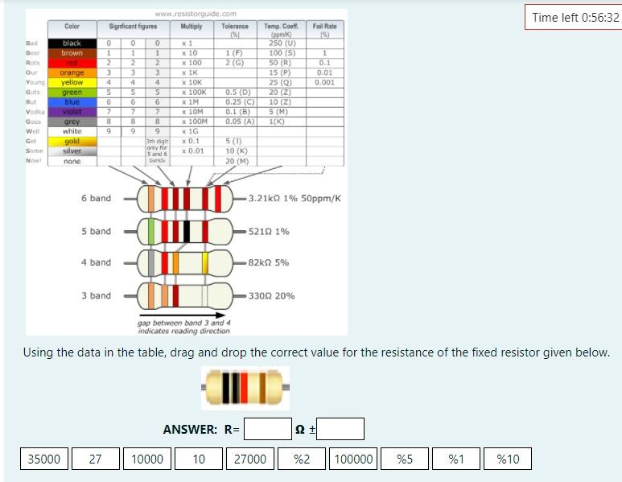Viewport: 622px width, 482px height.
Task: Pick the %2 tolerance tile
Action: (x=302, y=459)
